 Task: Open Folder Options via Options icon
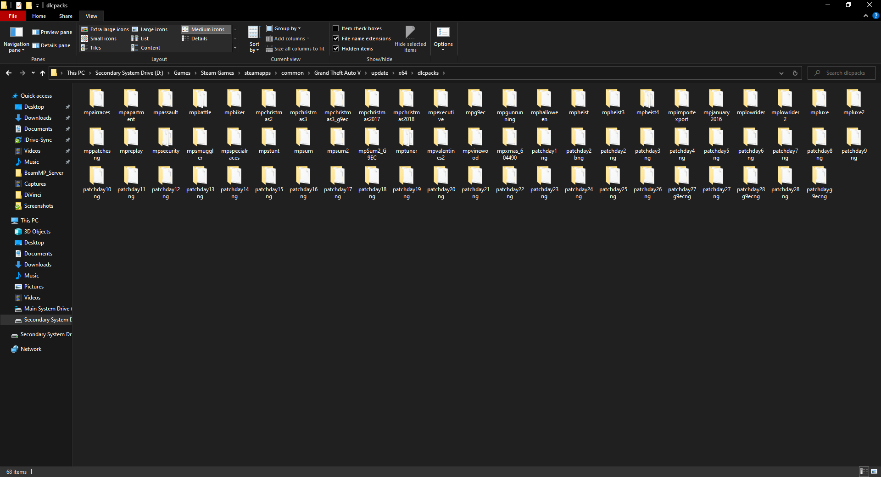[443, 33]
